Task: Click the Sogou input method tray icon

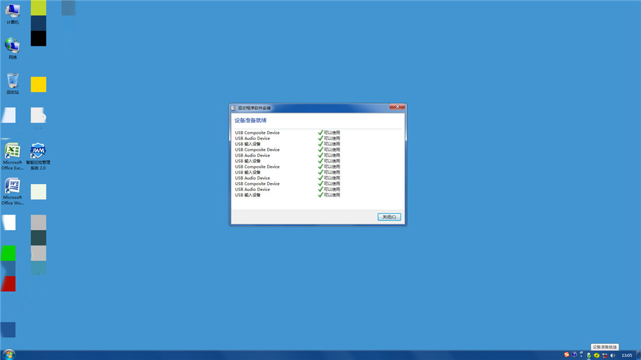Action: (x=566, y=355)
